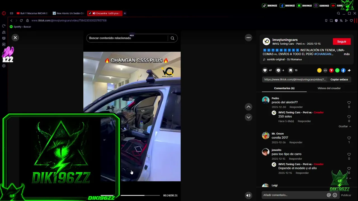Collapse replies with Ocultar
Image resolution: width=358 pixels, height=201 pixels.
coord(345,126)
